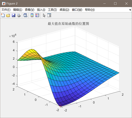Viewport: 132px width, 118px height.
Task: Click the New Figure icon
Action: point(3,15)
